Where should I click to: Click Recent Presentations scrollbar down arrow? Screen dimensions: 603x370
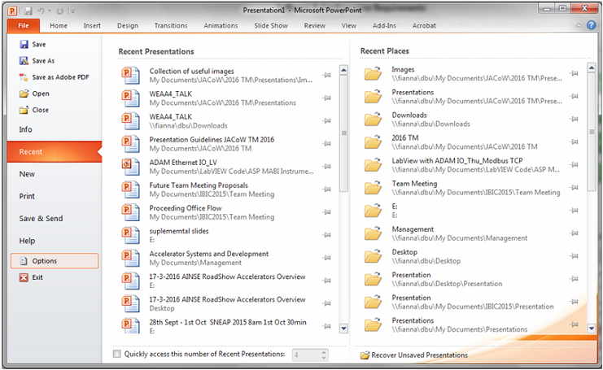[343, 328]
